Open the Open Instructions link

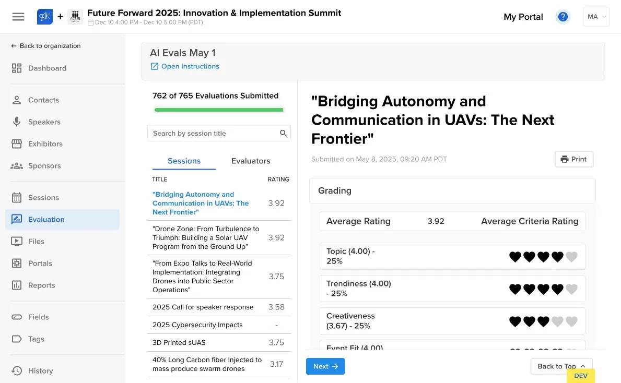point(190,66)
